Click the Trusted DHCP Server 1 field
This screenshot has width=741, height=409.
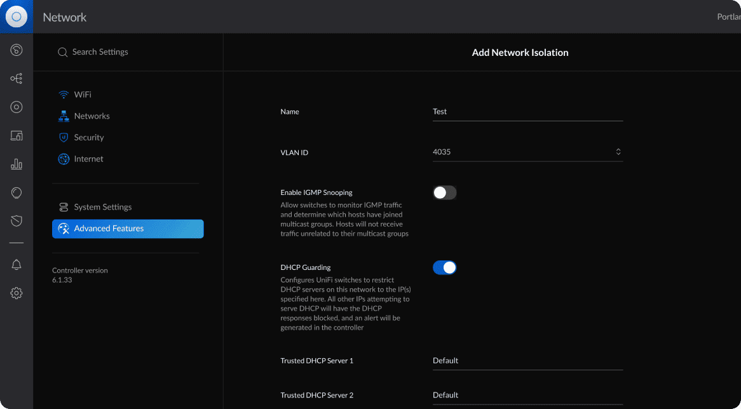pyautogui.click(x=527, y=361)
